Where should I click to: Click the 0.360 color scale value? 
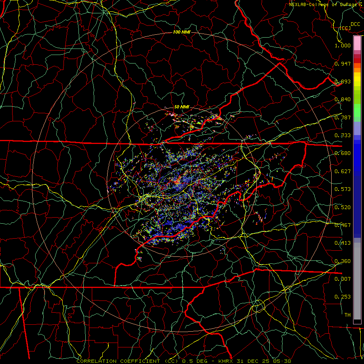pos(343,261)
